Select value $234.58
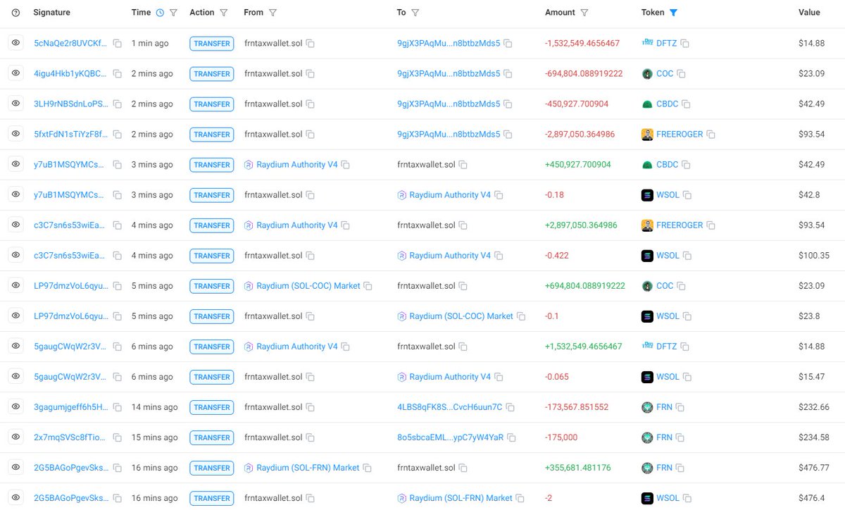This screenshot has height=510, width=845. point(813,437)
